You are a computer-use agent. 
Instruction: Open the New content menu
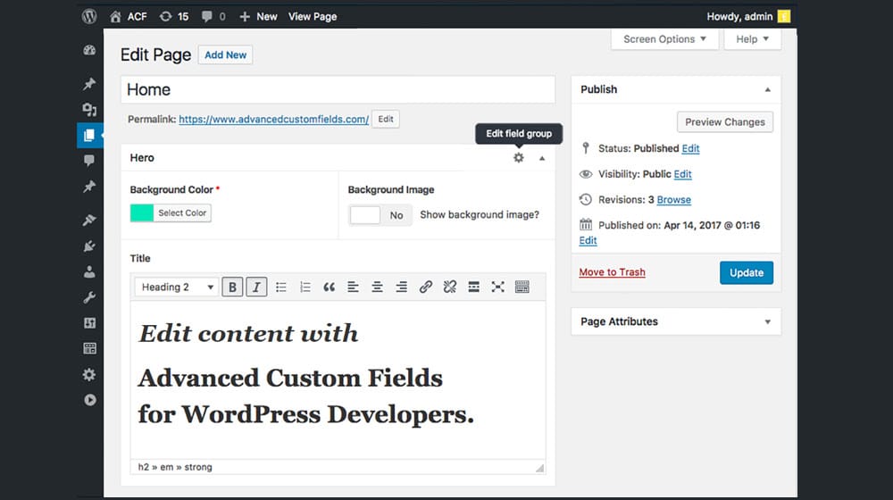point(258,16)
